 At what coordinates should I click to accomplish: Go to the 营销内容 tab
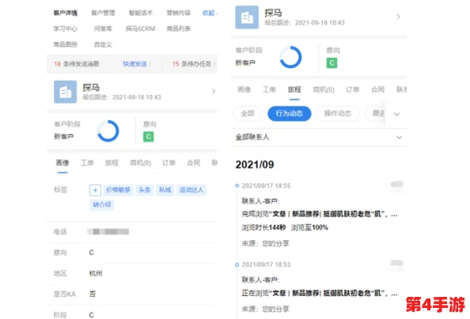coord(179,13)
